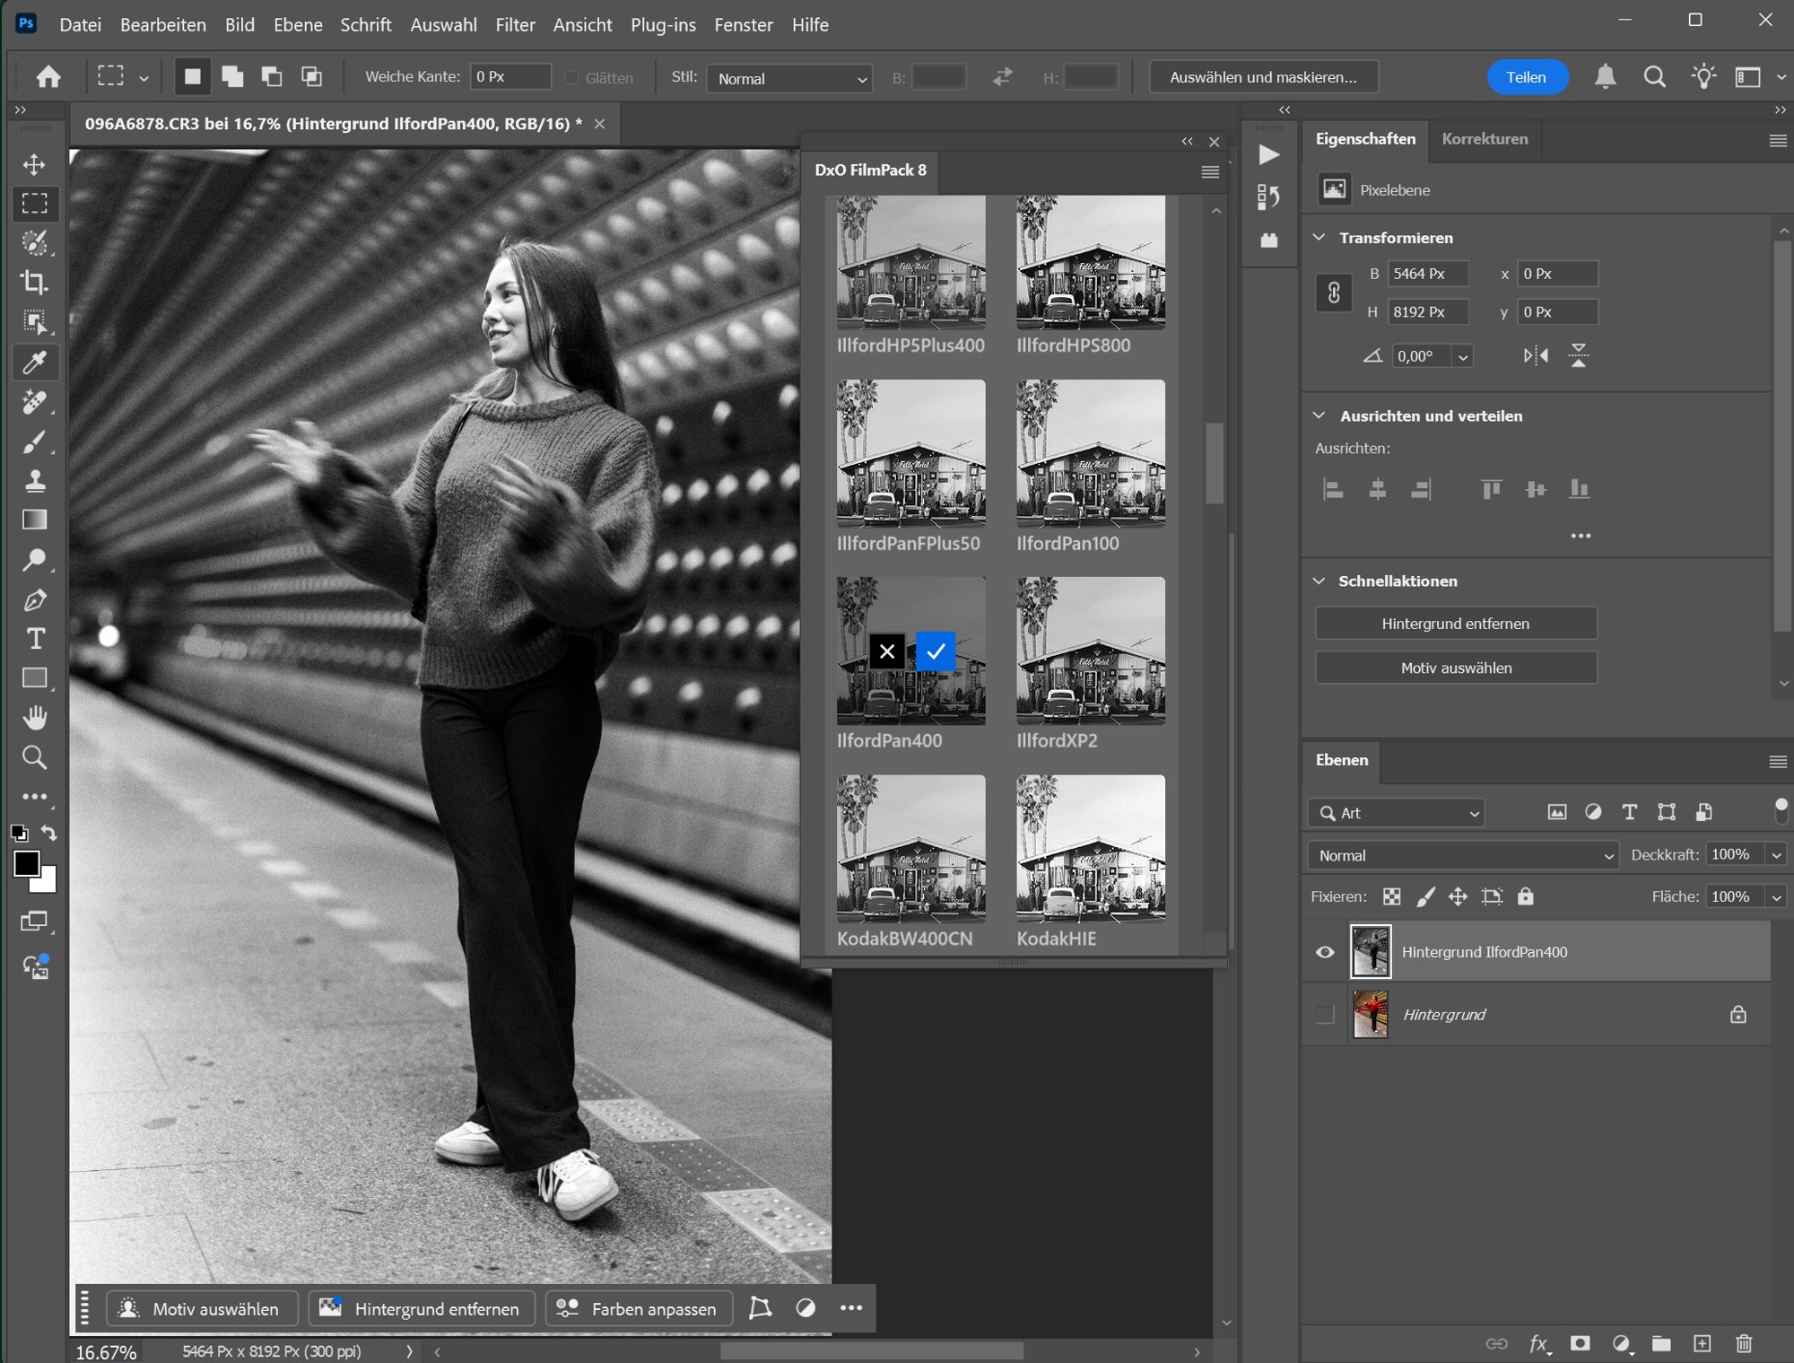Click the foreground color swatch
The image size is (1794, 1363).
click(x=25, y=863)
